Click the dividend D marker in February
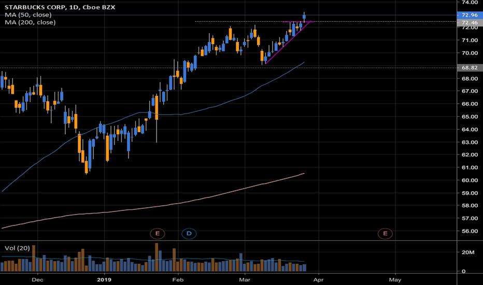This screenshot has height=285, width=483. click(x=189, y=234)
